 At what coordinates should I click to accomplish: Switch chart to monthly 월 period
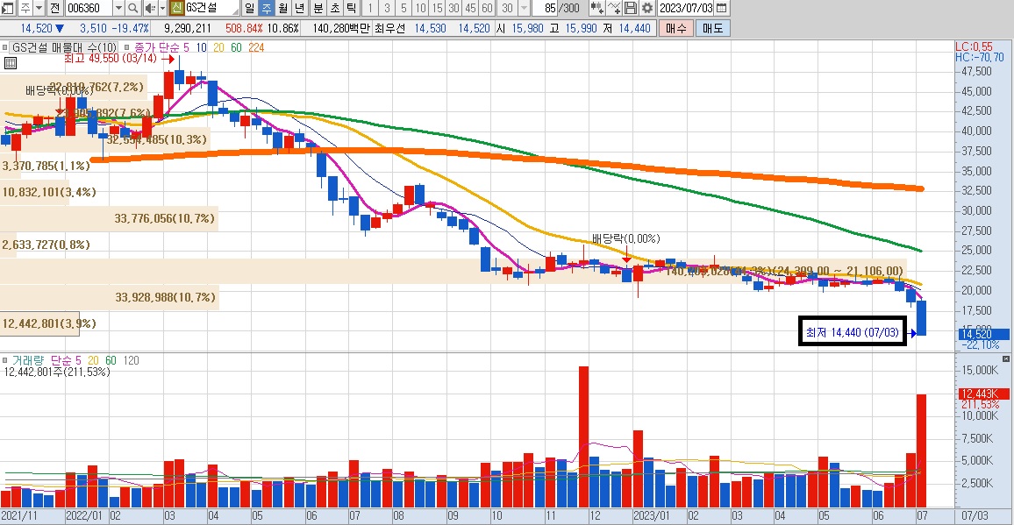click(x=283, y=8)
